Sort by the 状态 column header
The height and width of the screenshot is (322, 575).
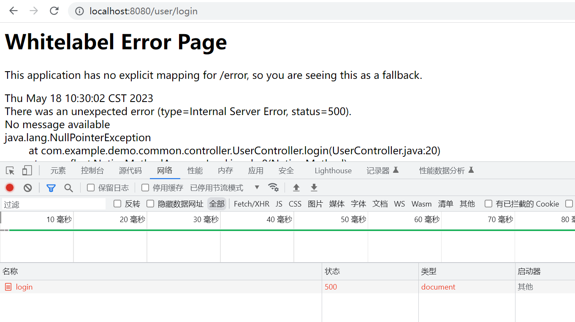[370, 272]
